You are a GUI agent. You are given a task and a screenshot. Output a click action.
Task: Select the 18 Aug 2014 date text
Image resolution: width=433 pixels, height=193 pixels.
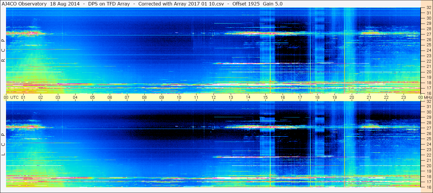65,4
